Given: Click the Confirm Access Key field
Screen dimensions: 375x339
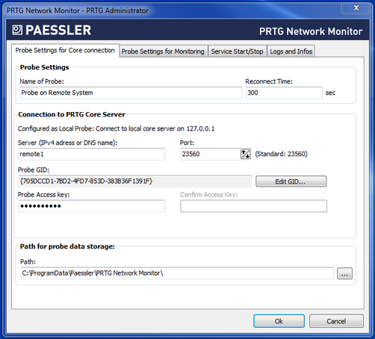Looking at the screenshot, I should [x=253, y=206].
